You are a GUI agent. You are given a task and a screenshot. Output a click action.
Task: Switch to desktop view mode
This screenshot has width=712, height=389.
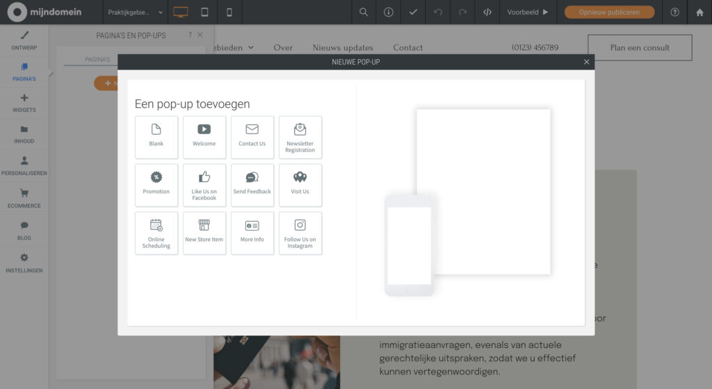(x=181, y=12)
